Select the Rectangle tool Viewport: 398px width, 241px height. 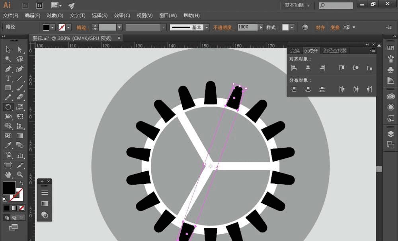pos(8,88)
